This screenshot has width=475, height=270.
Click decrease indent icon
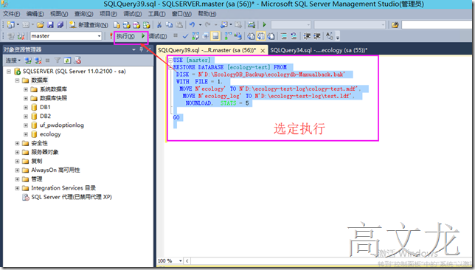pos(307,36)
